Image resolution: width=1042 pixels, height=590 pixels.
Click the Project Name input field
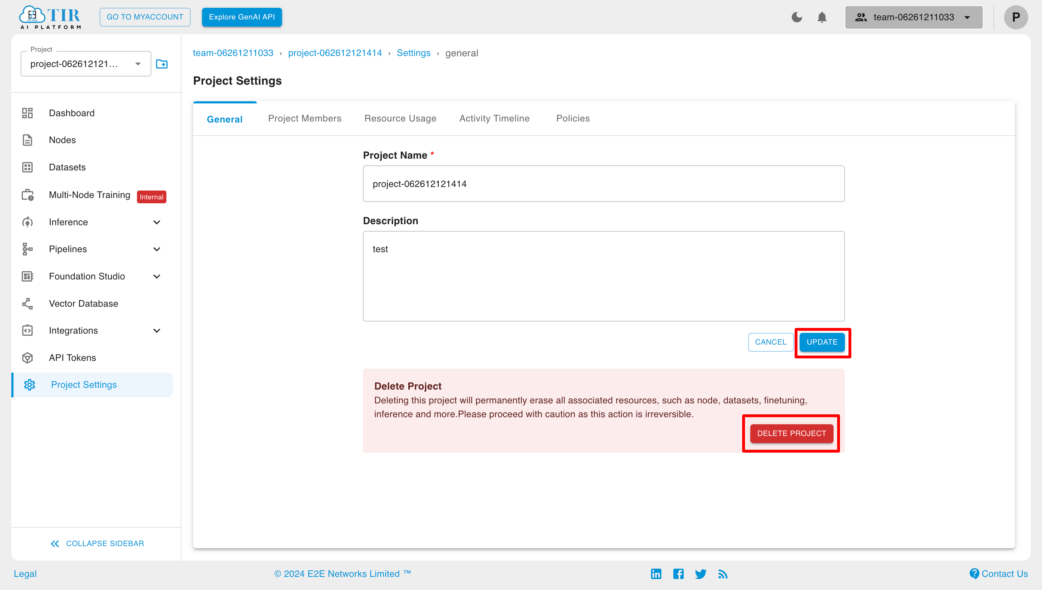tap(603, 183)
